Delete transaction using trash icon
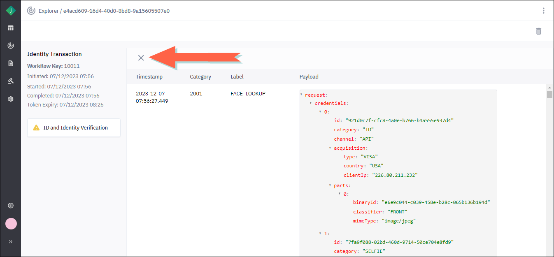 tap(538, 31)
